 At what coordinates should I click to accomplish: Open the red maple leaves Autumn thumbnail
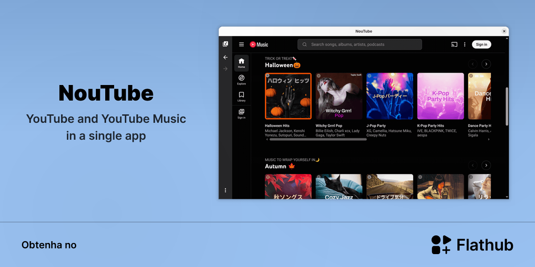click(288, 186)
